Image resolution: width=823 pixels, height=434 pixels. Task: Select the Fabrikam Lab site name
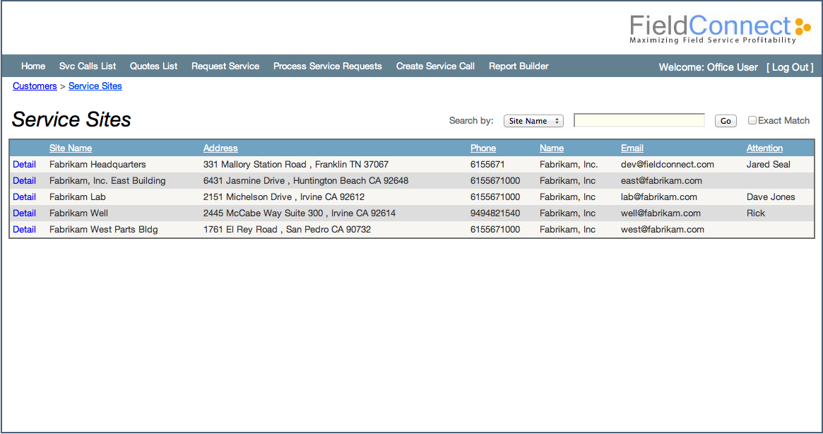pos(77,197)
